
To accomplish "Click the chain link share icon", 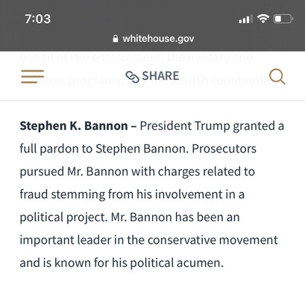I will (x=132, y=77).
